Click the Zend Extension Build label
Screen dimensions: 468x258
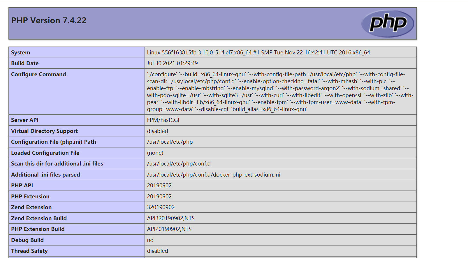39,218
